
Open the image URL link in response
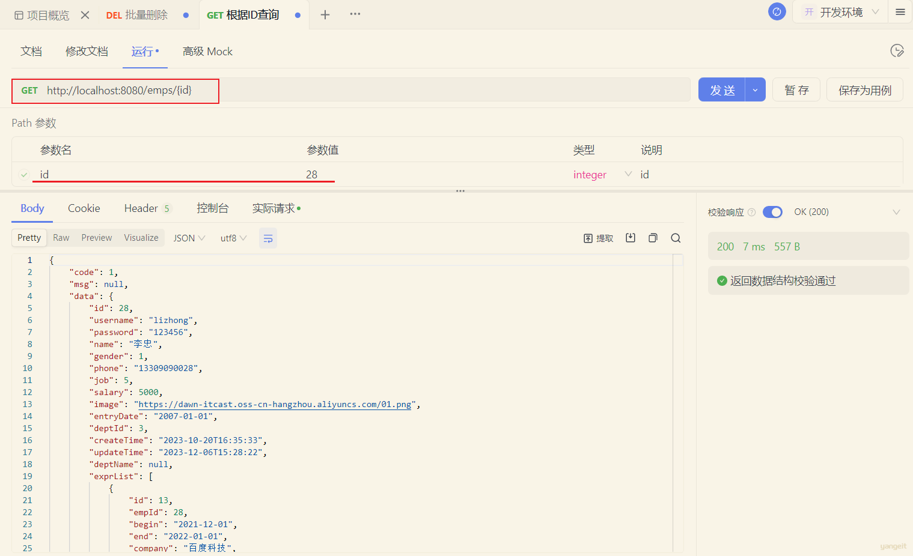point(275,405)
